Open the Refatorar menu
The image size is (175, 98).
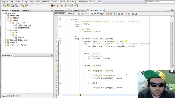tap(45, 2)
